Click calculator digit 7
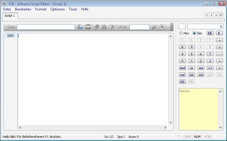Viewport: 227px width, 141px height. [210, 54]
